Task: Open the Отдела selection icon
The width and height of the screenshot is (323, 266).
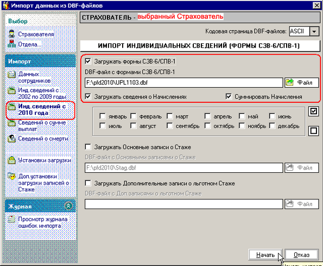Action: click(x=12, y=44)
